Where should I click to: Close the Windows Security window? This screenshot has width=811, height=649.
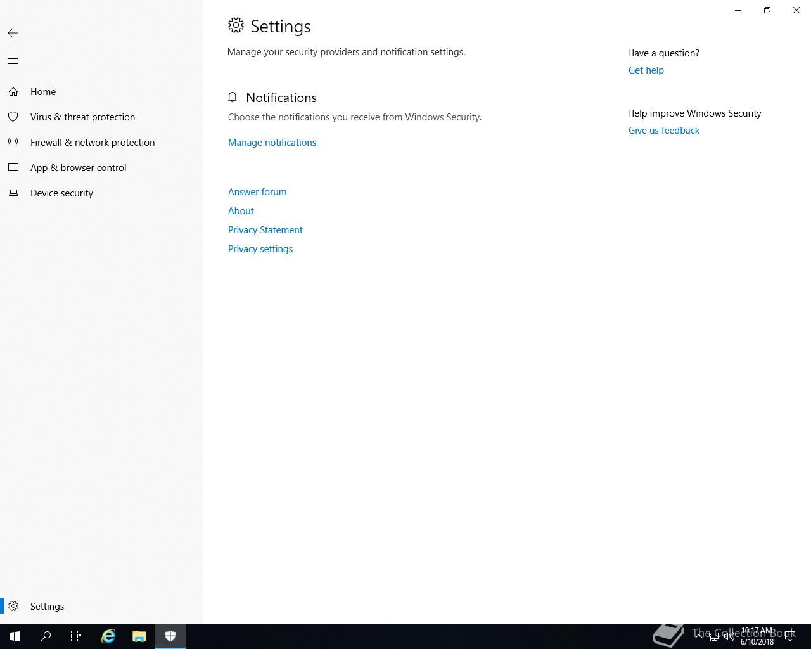click(x=796, y=10)
